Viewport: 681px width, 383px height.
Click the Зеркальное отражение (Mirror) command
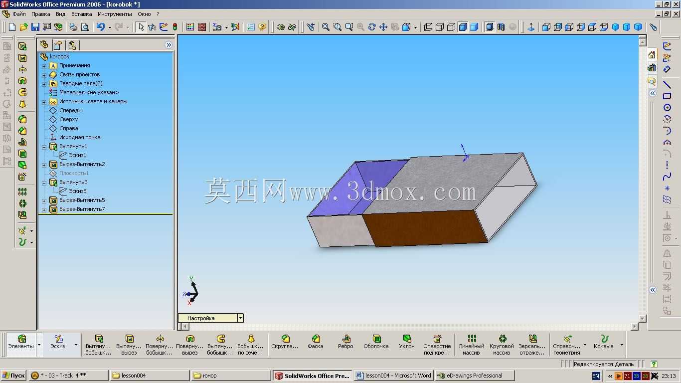point(532,345)
